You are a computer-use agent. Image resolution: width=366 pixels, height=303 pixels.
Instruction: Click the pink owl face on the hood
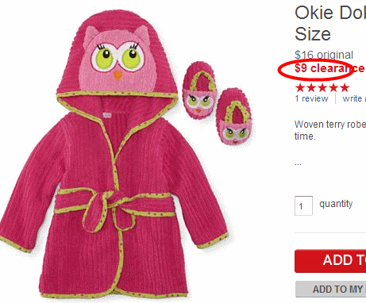(x=118, y=59)
